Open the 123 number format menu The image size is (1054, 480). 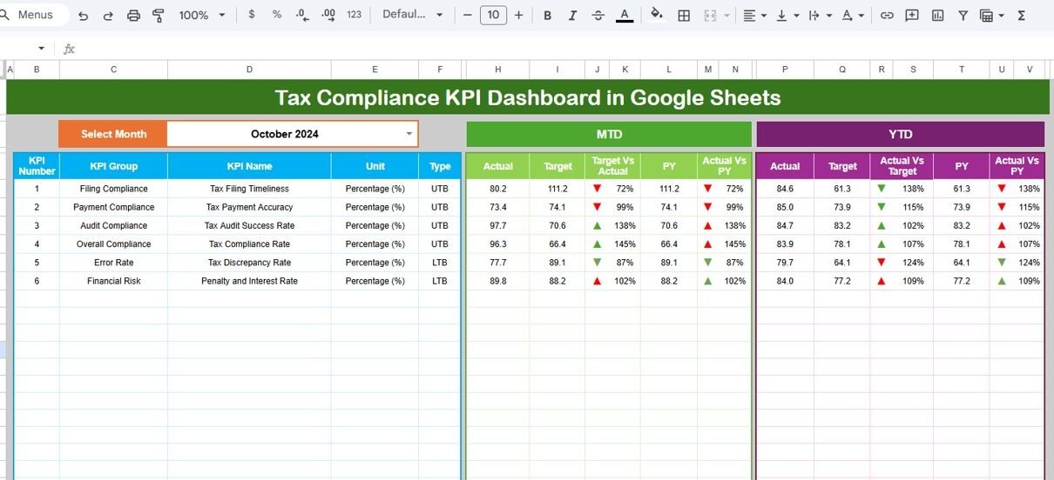coord(354,16)
